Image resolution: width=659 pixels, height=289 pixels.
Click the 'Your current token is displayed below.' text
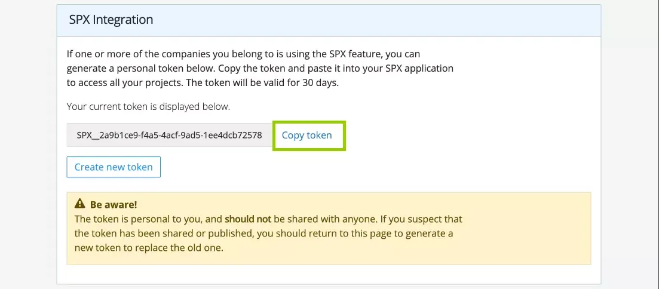[x=148, y=106]
